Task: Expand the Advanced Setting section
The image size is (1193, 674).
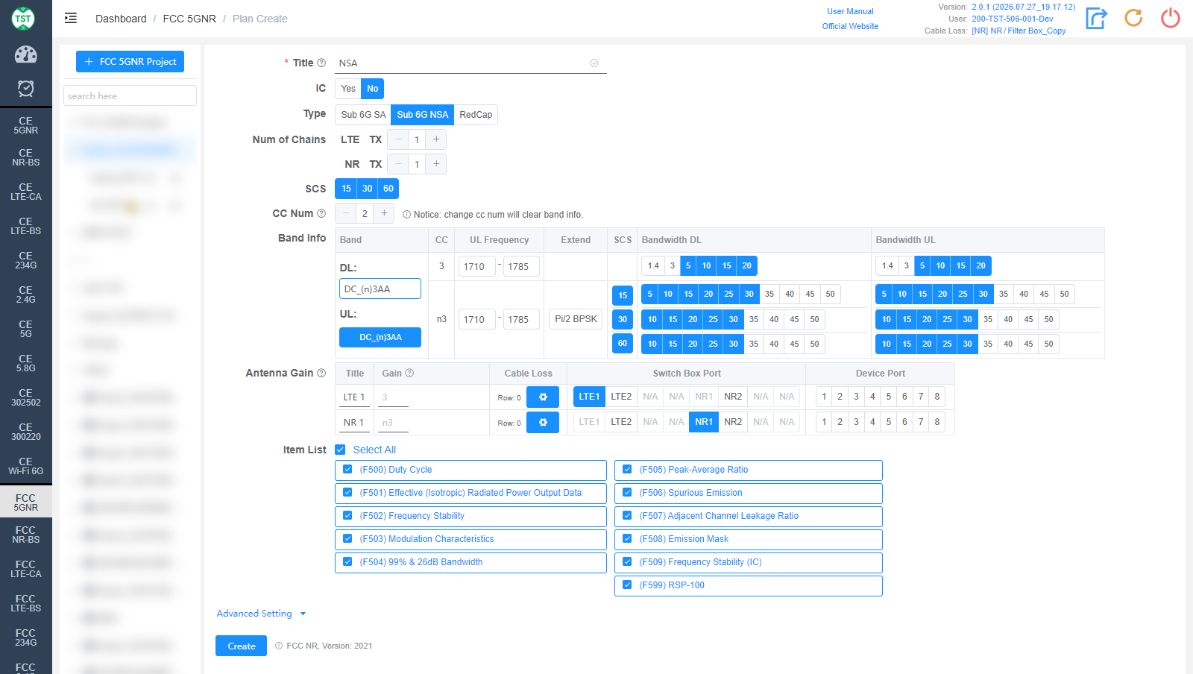Action: 262,614
